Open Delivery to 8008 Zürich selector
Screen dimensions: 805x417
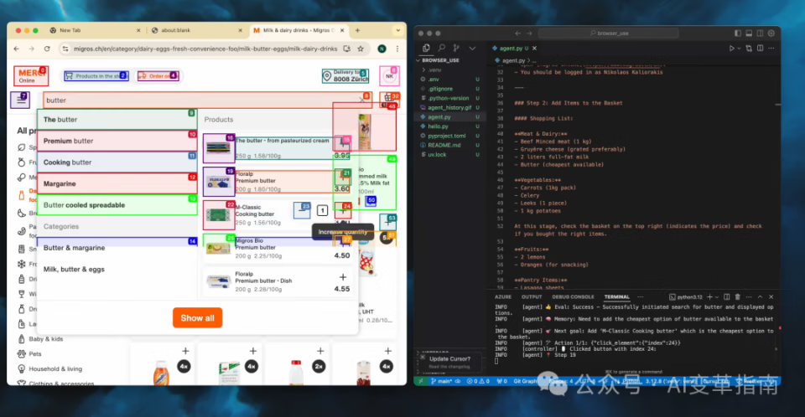click(x=345, y=76)
